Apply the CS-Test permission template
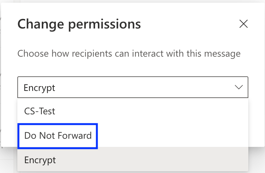 40,111
